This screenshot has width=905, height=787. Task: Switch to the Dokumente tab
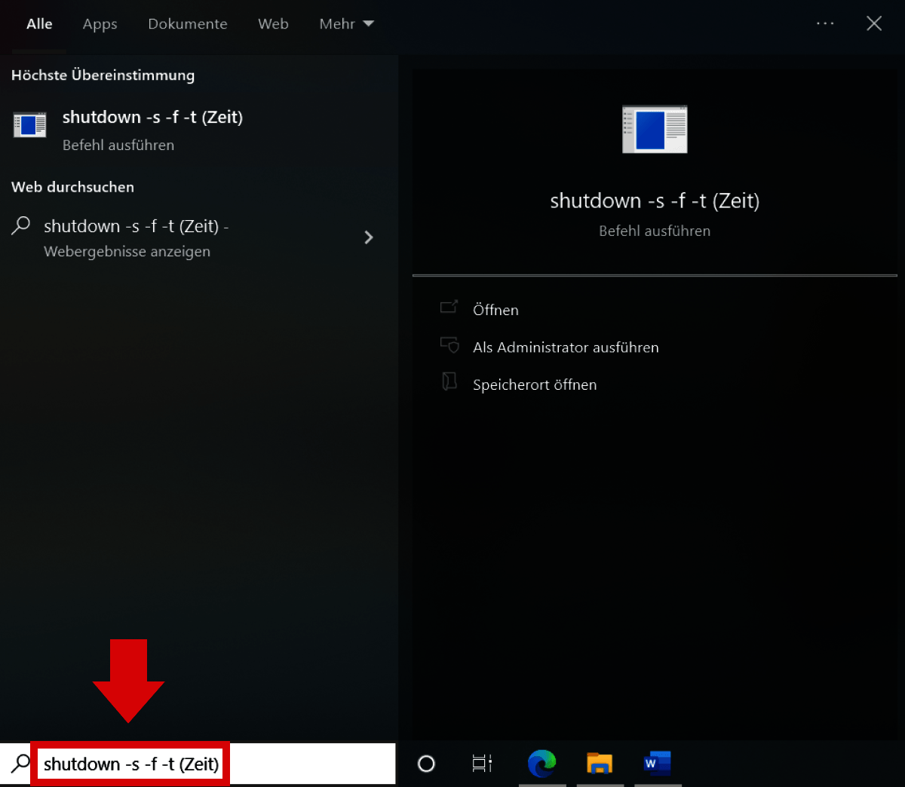click(x=187, y=23)
